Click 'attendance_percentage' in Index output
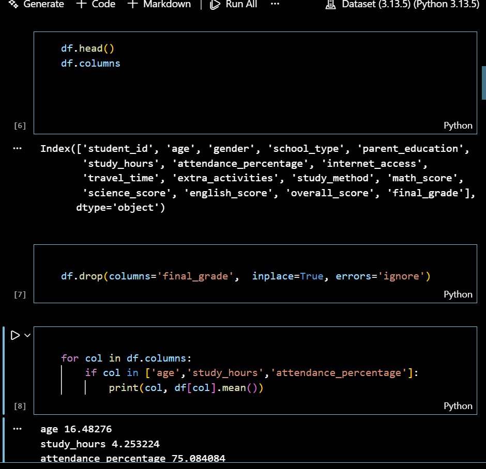Image resolution: width=486 pixels, height=469 pixels. [240, 164]
